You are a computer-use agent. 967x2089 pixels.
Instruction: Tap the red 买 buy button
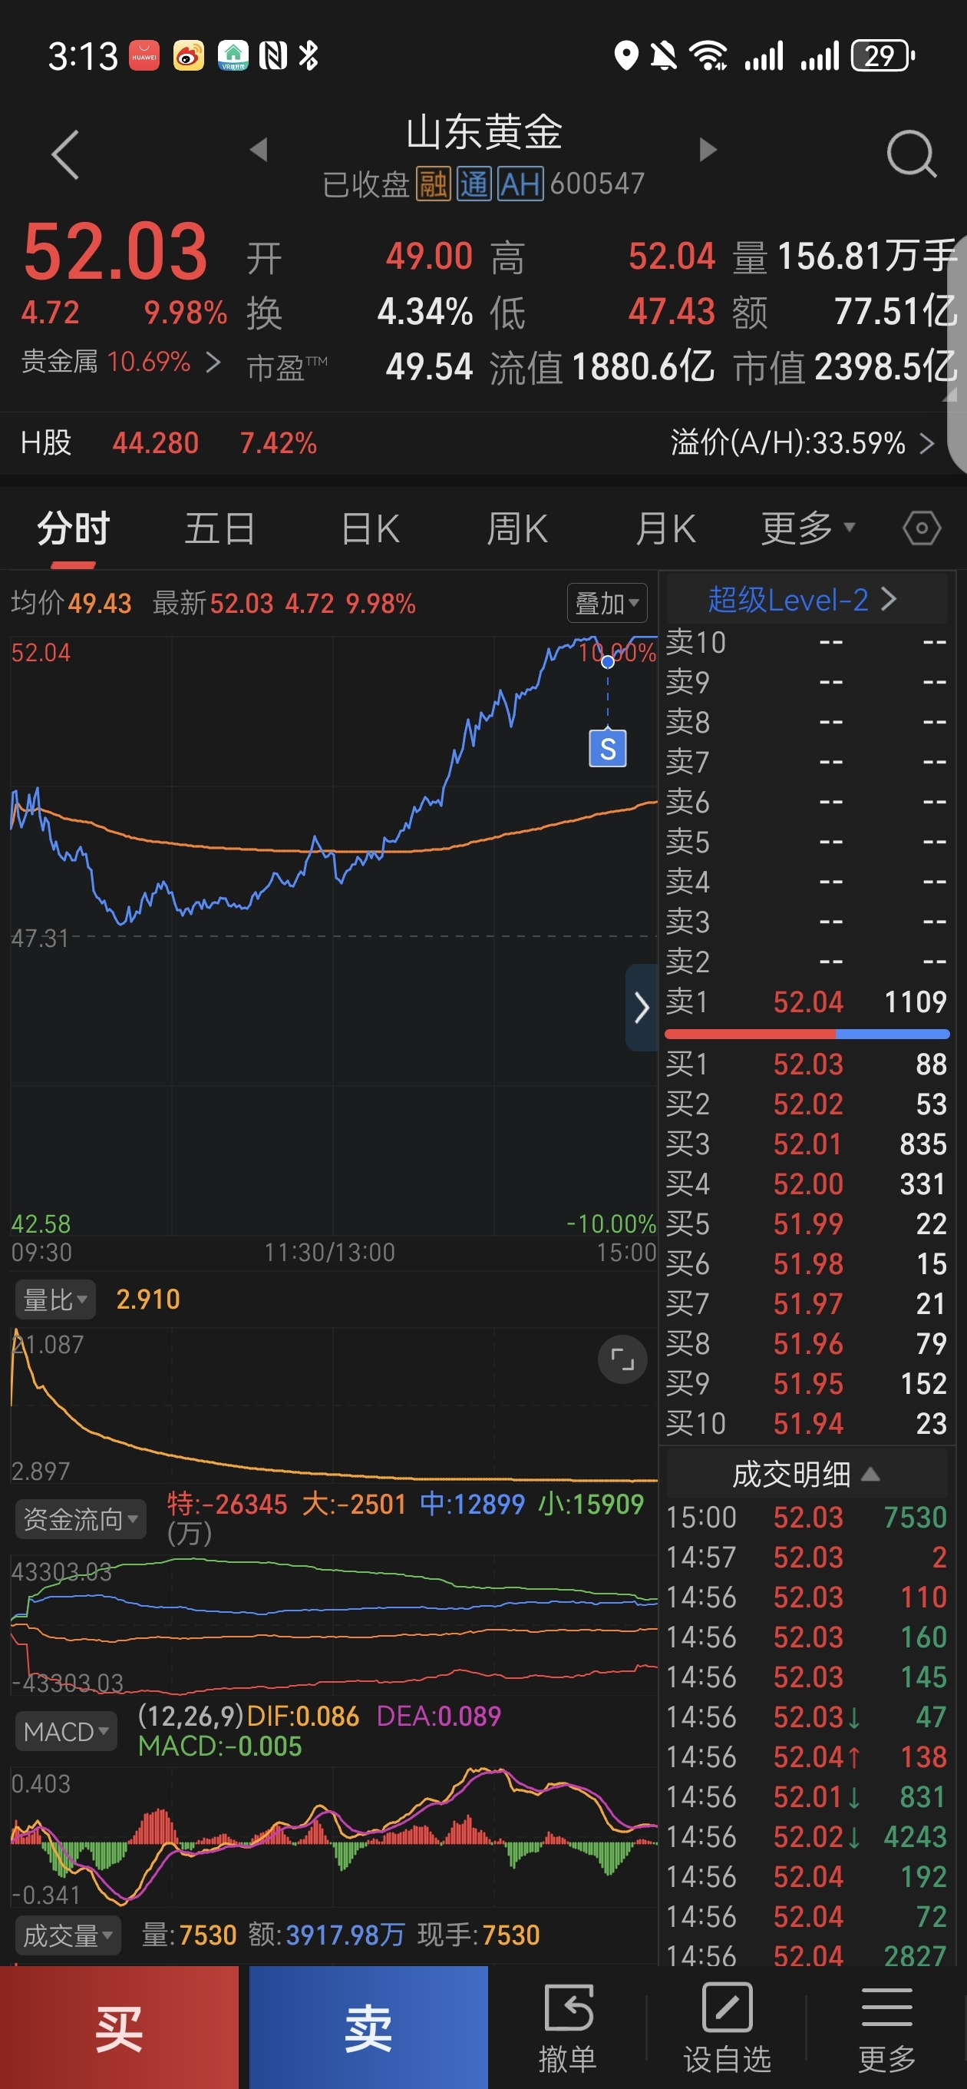pos(119,2028)
